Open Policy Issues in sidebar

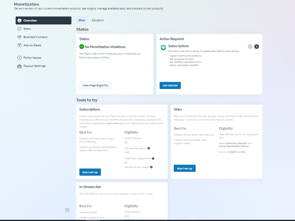tap(32, 58)
